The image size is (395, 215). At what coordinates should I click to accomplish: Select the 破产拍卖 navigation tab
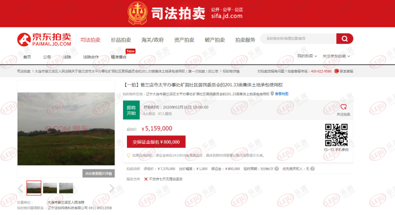coord(214,40)
